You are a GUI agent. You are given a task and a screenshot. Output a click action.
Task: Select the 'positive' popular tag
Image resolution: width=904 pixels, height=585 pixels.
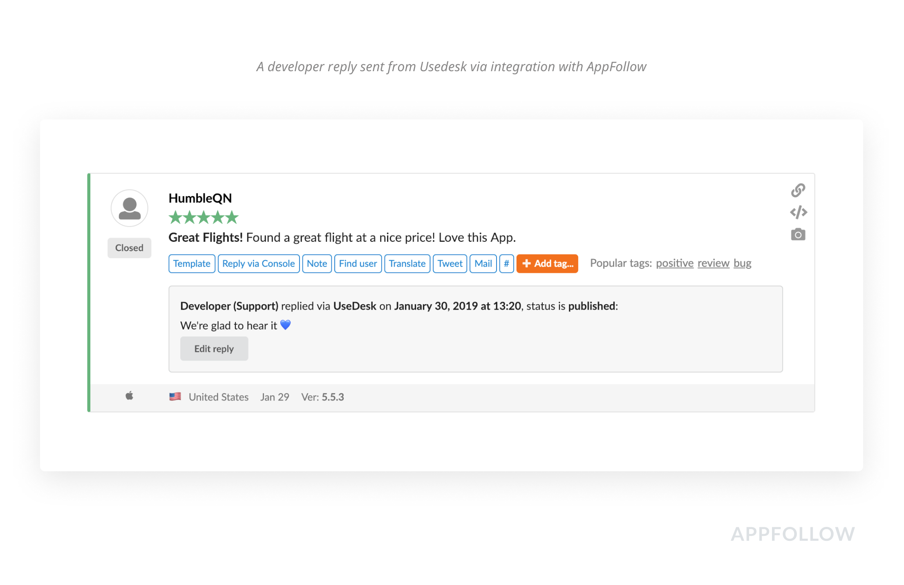pyautogui.click(x=674, y=263)
